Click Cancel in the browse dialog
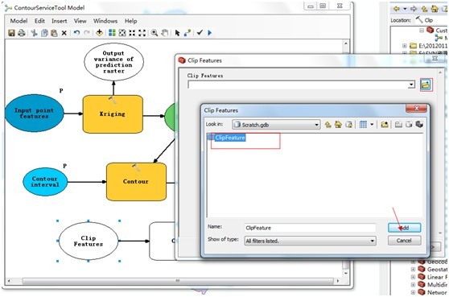 click(x=404, y=241)
